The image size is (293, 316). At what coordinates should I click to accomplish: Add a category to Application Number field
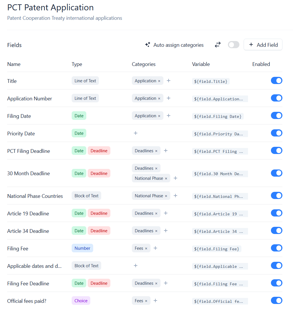169,98
